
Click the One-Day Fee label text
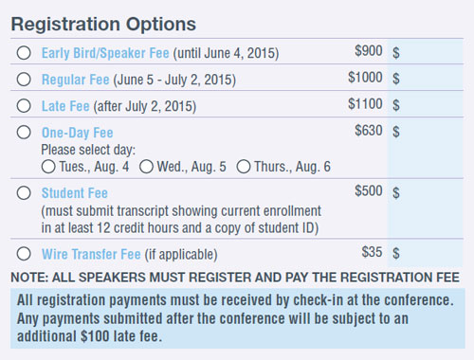(x=78, y=133)
